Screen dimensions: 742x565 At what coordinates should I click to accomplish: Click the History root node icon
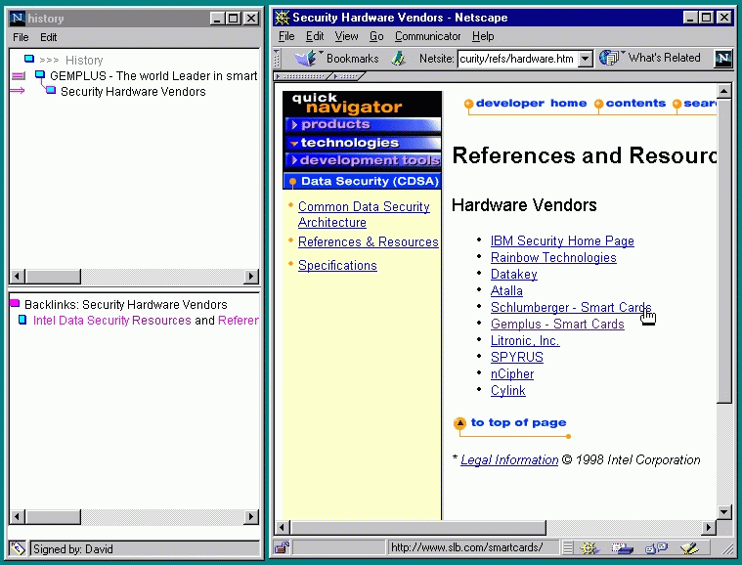pos(29,59)
